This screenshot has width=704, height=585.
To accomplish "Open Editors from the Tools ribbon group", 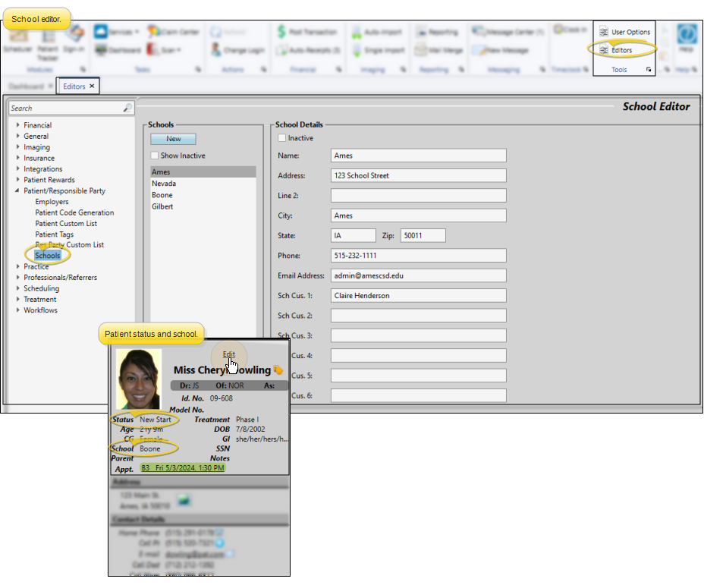I will 621,50.
